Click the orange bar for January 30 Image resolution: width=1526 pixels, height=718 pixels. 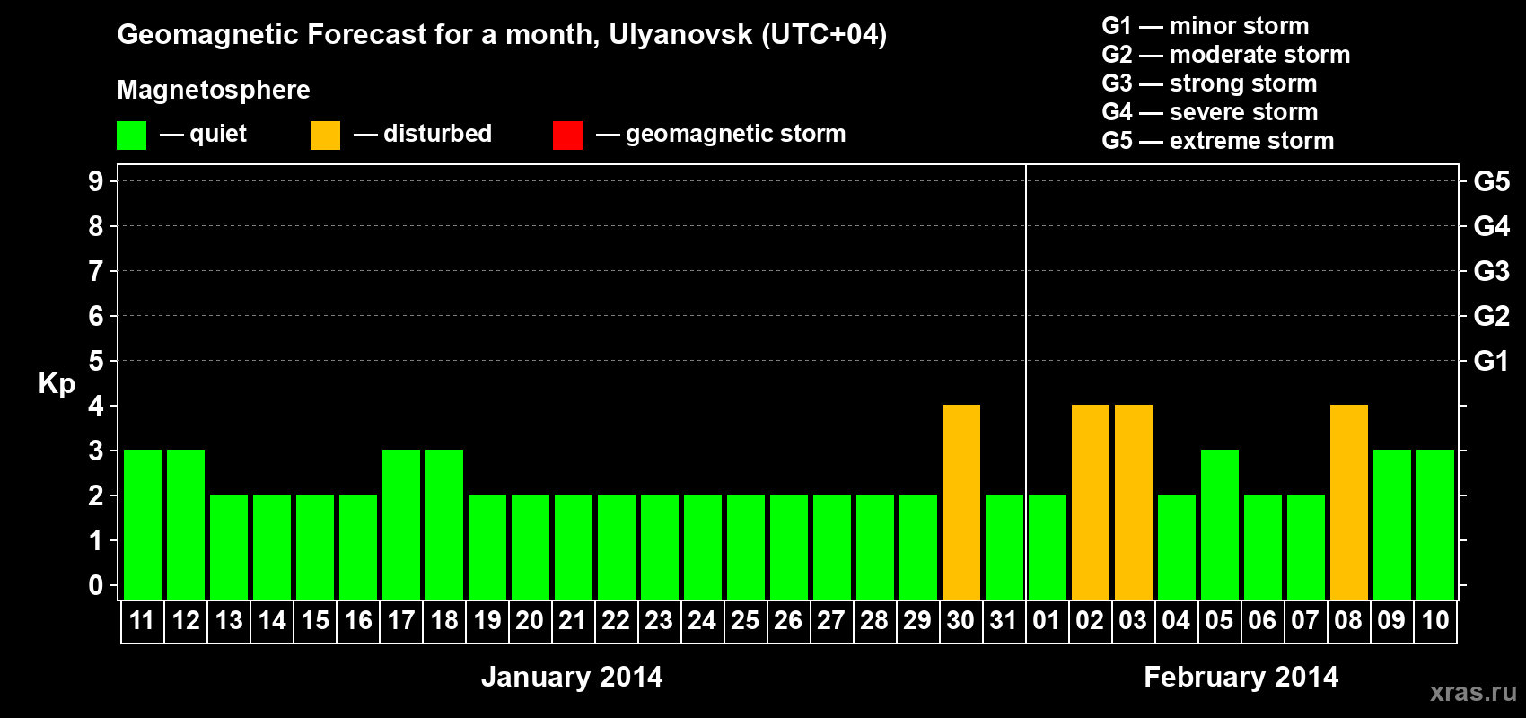point(961,502)
